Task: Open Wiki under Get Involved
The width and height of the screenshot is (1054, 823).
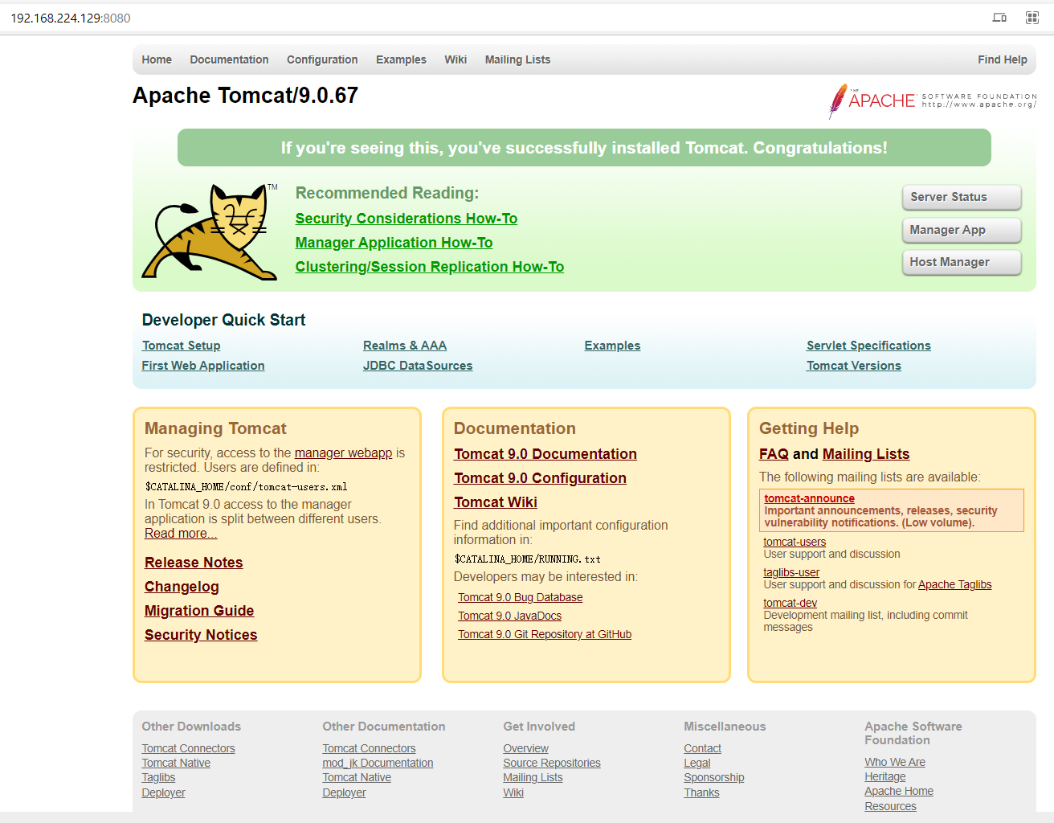Action: [x=513, y=792]
